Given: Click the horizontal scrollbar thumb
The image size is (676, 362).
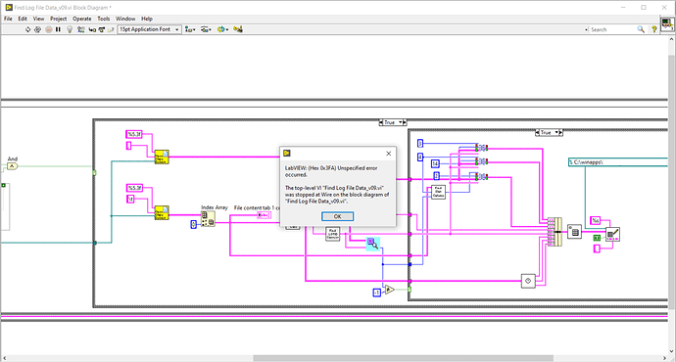Looking at the screenshot, I should click(403, 358).
